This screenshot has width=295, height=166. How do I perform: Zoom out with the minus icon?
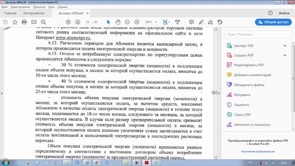[127, 22]
